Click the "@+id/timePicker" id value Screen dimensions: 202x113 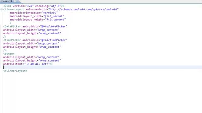(x=54, y=40)
